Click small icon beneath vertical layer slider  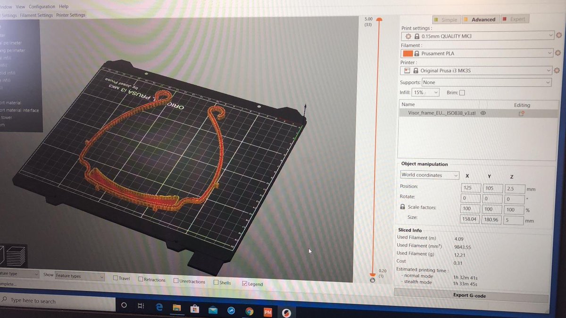click(x=373, y=280)
